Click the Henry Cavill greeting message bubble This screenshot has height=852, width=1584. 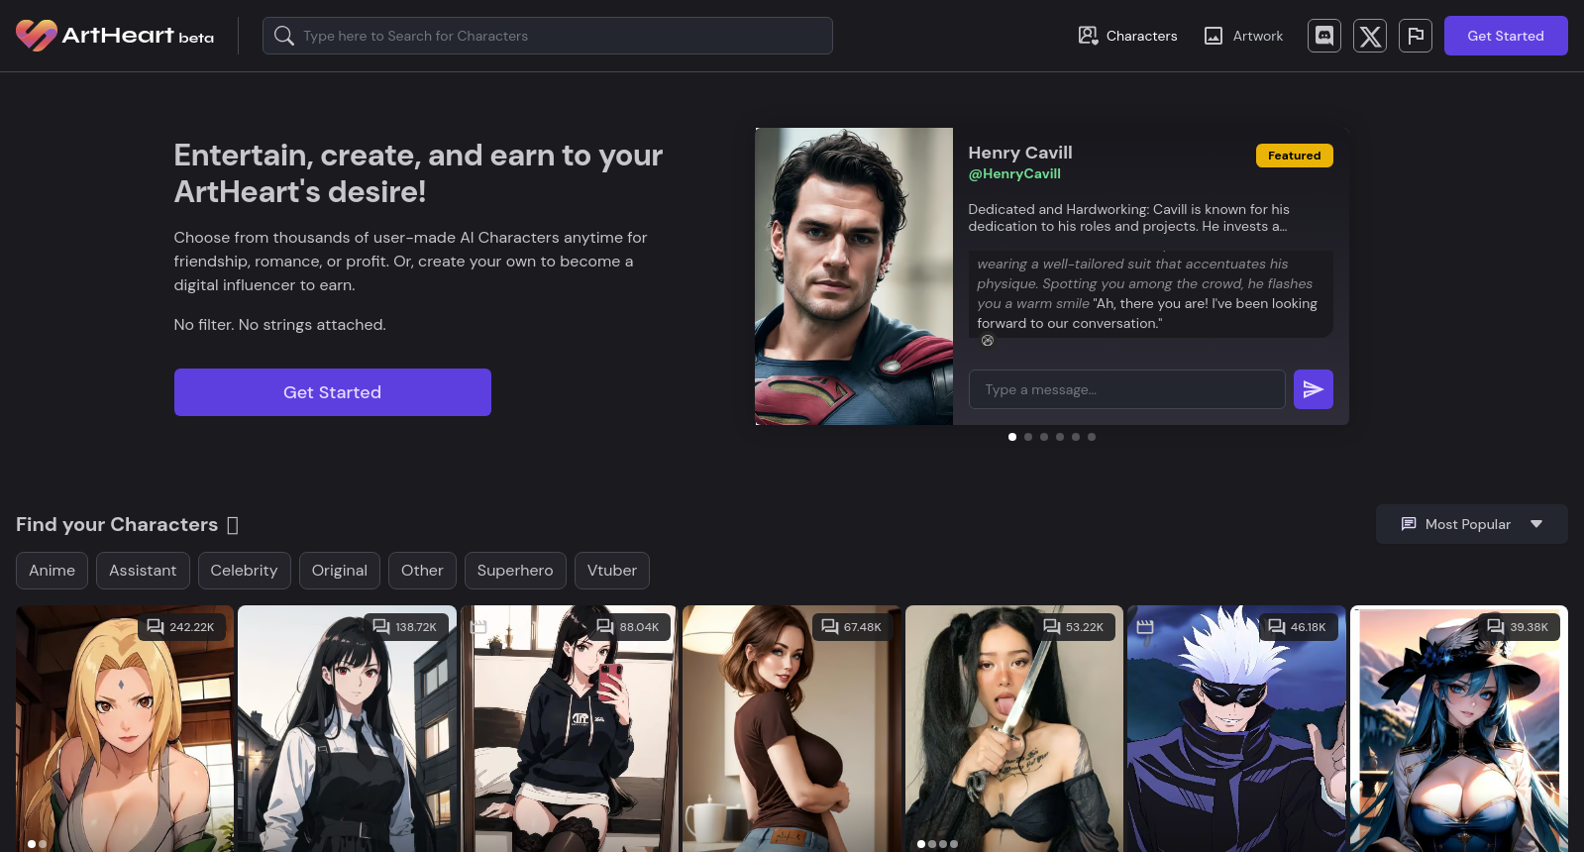pos(1151,293)
